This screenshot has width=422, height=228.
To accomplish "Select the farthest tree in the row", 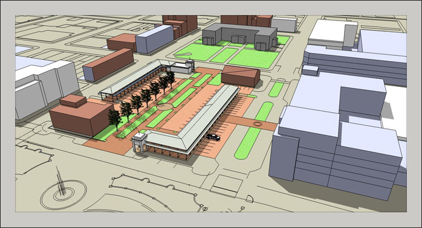I will (170, 79).
